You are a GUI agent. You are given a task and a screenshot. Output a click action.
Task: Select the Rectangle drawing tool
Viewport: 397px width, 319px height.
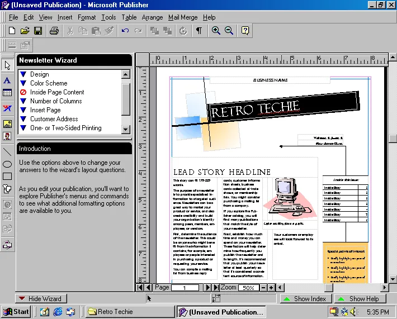click(x=7, y=177)
